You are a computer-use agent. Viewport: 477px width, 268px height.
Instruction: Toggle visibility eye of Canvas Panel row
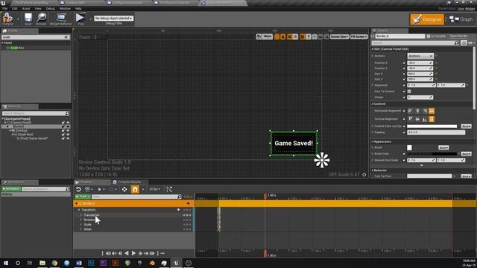(68, 122)
